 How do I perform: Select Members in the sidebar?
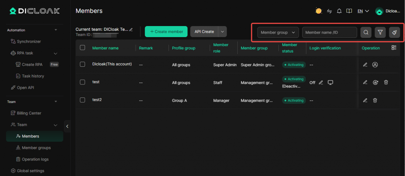pos(35,136)
